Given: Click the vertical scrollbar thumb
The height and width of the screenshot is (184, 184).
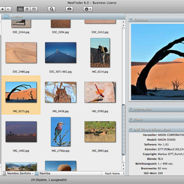Looking at the screenshot, I should click(x=123, y=130).
